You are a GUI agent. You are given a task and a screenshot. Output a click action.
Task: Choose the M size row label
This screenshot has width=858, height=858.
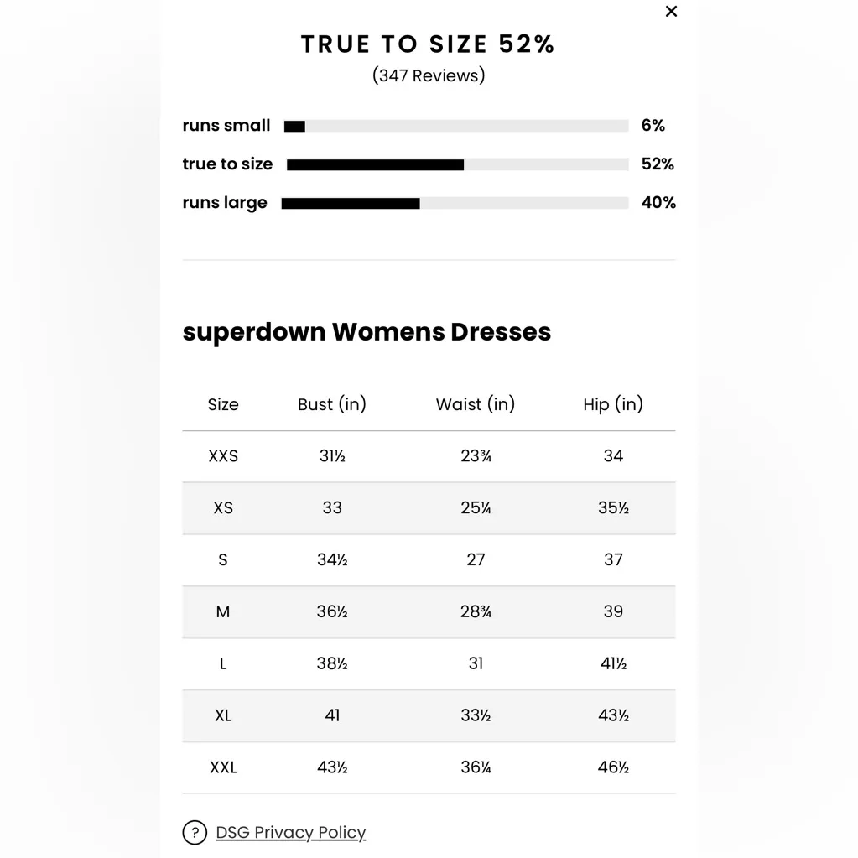coord(223,611)
